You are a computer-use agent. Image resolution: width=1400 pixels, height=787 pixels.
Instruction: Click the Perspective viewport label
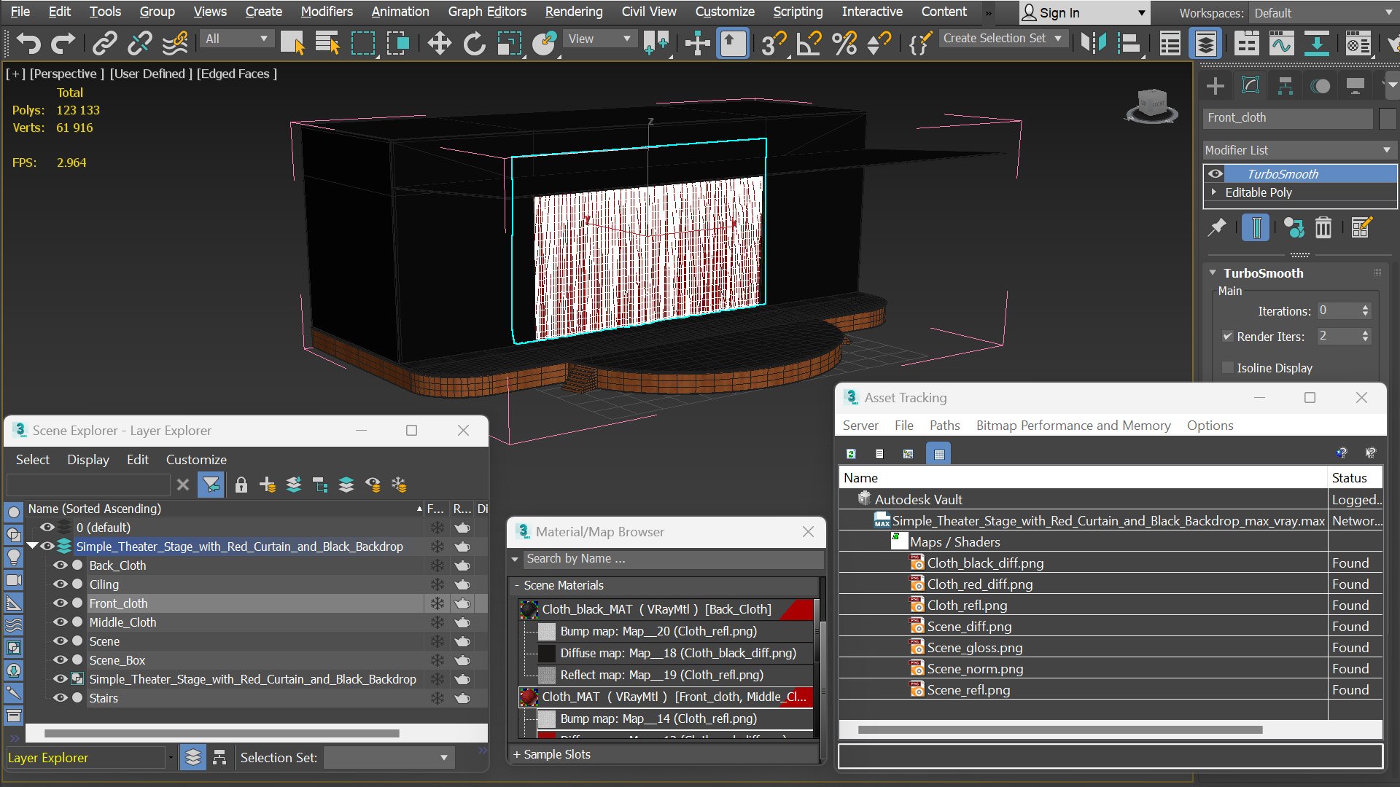tap(67, 74)
